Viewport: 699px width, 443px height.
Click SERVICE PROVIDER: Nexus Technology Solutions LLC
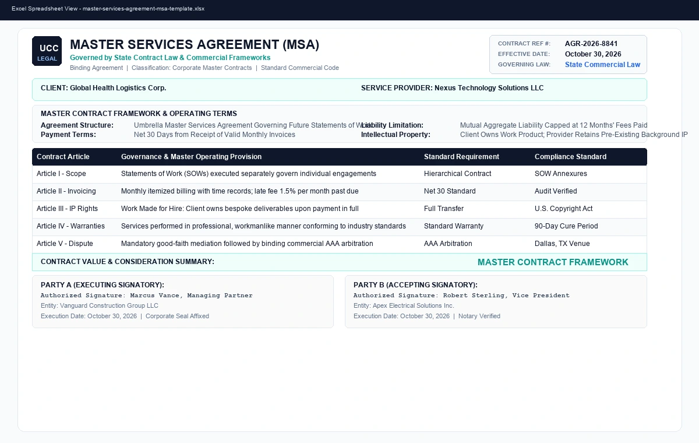pos(452,88)
